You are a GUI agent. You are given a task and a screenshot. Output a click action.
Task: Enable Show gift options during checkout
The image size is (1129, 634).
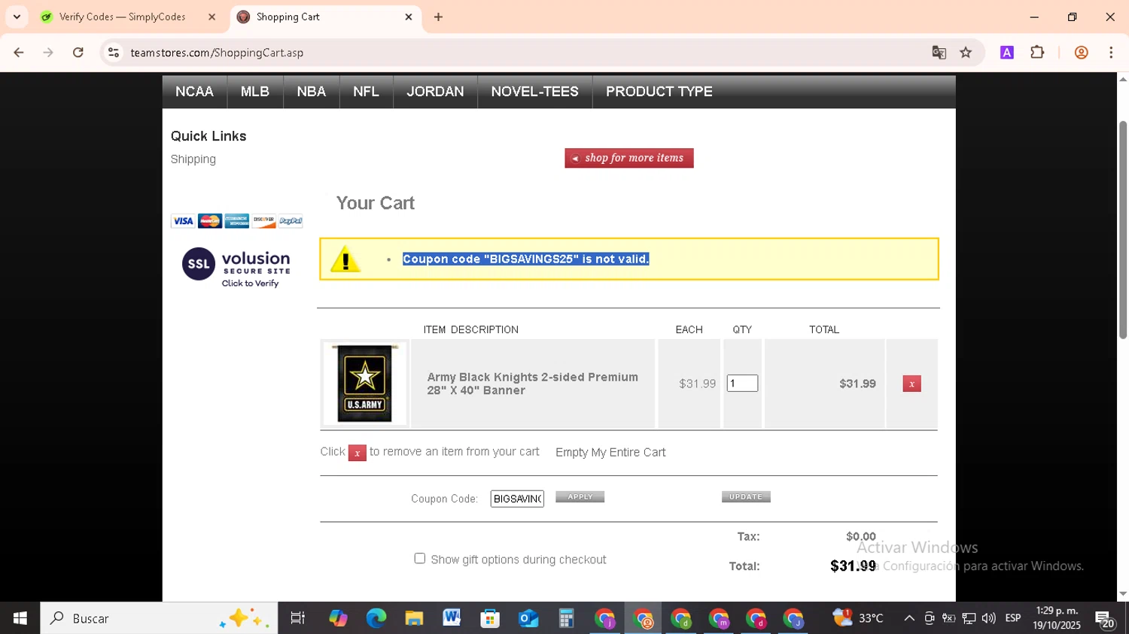pyautogui.click(x=420, y=558)
